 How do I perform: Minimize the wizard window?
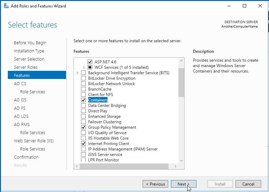(x=229, y=6)
